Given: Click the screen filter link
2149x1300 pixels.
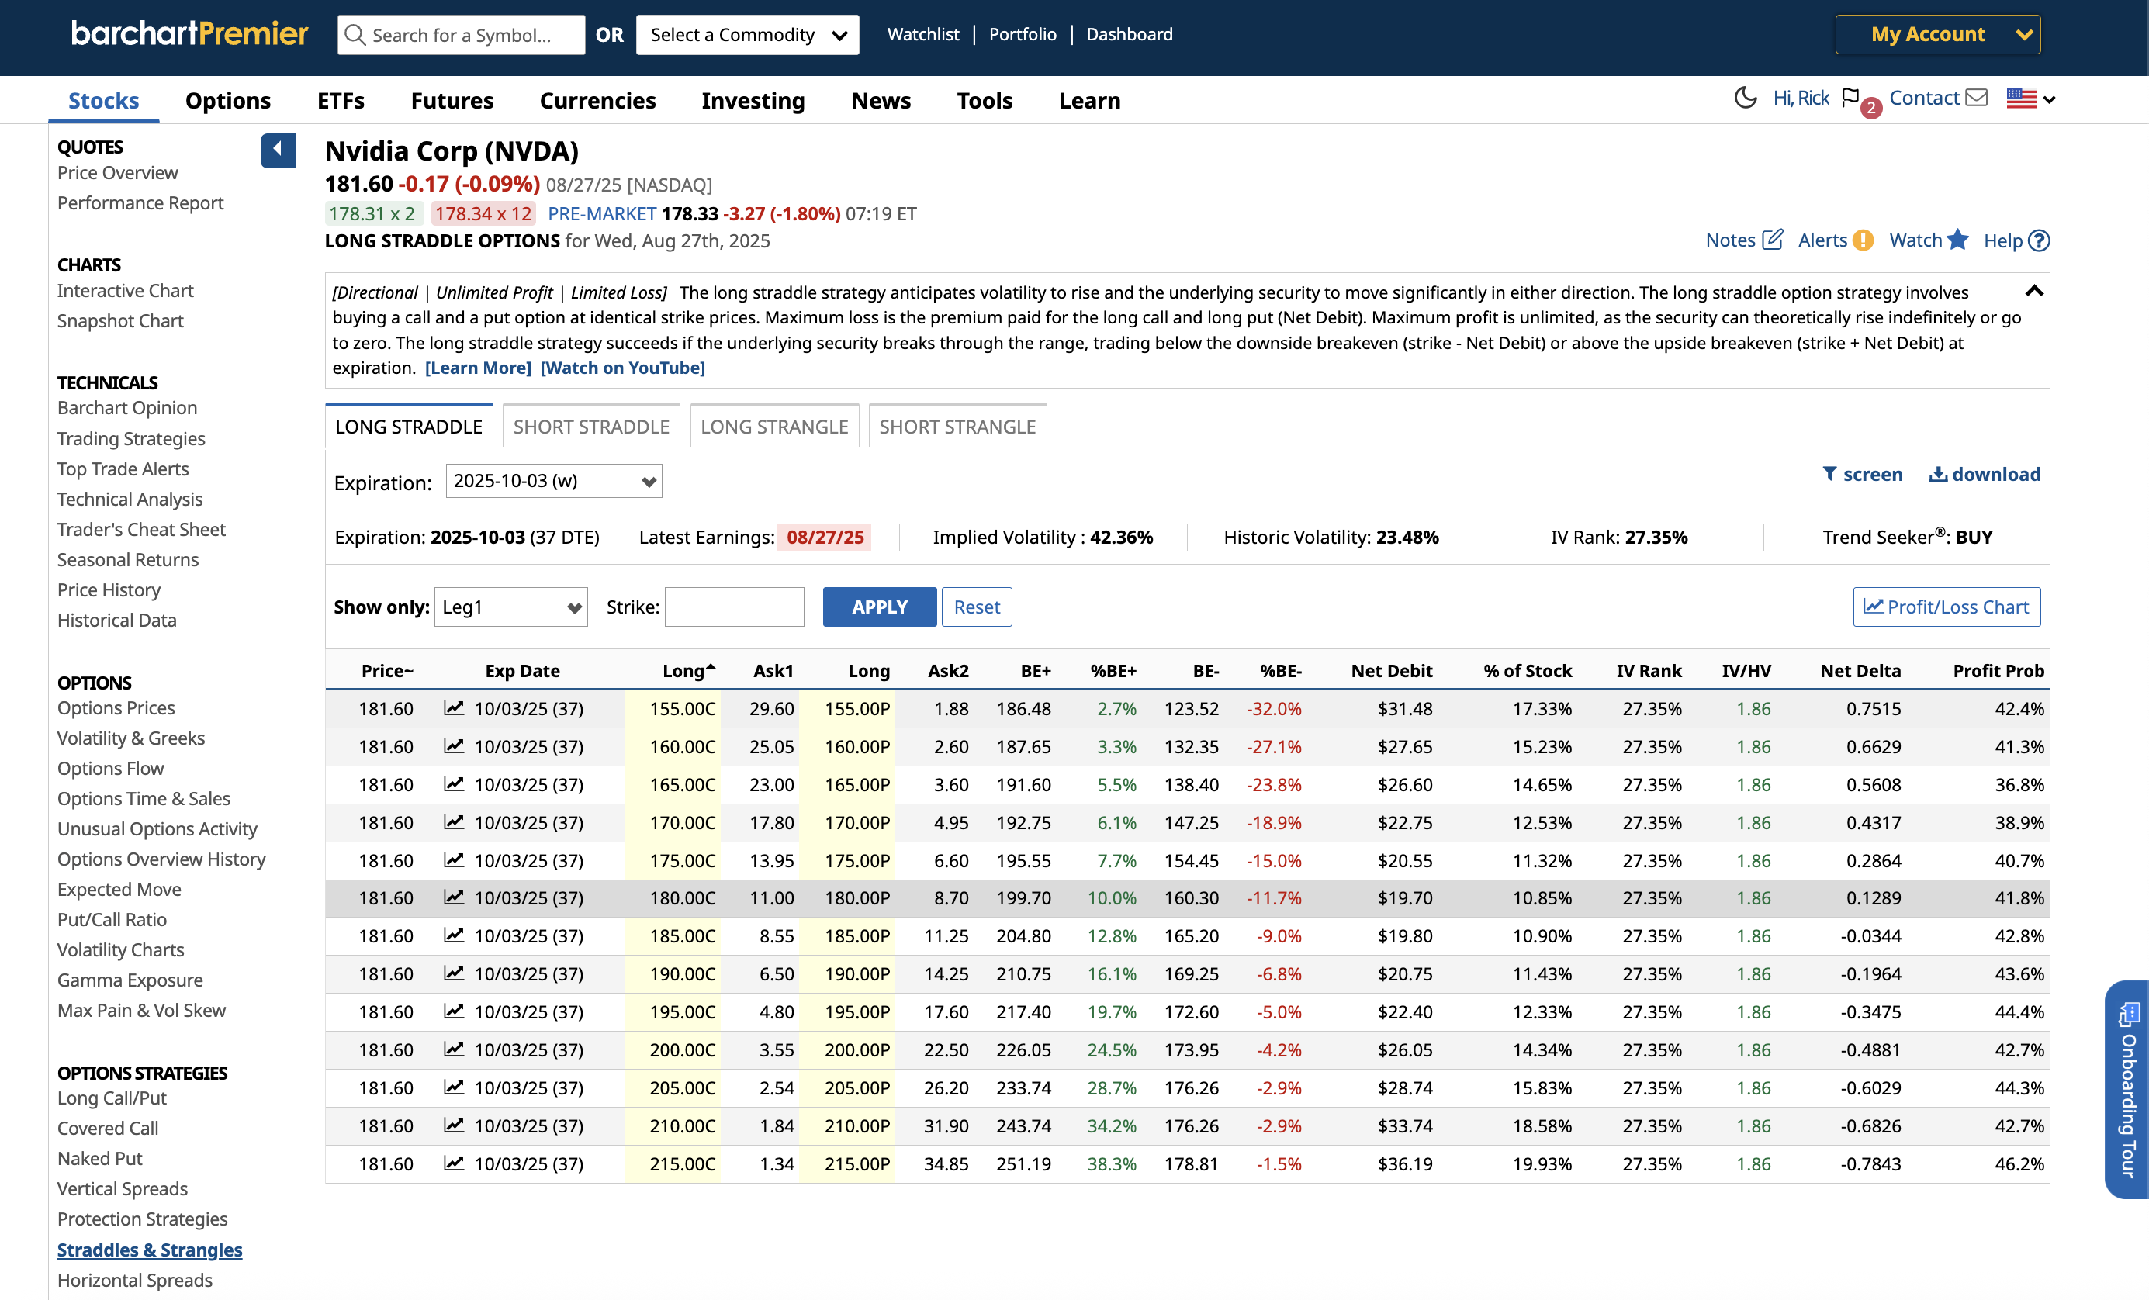Looking at the screenshot, I should [1862, 474].
